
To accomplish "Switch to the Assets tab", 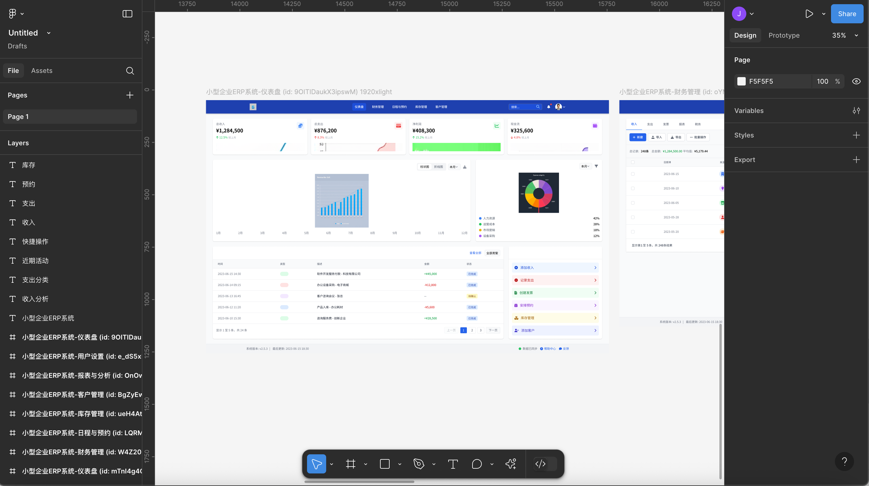I will click(x=42, y=71).
